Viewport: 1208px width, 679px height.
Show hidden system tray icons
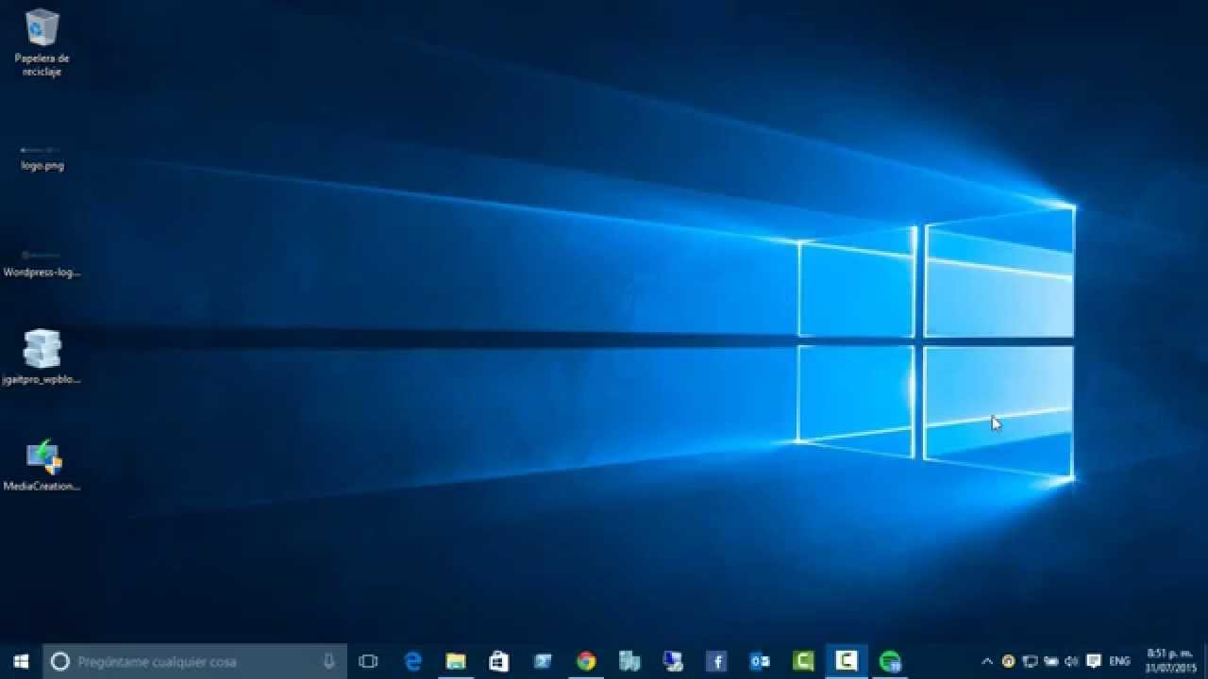click(987, 661)
